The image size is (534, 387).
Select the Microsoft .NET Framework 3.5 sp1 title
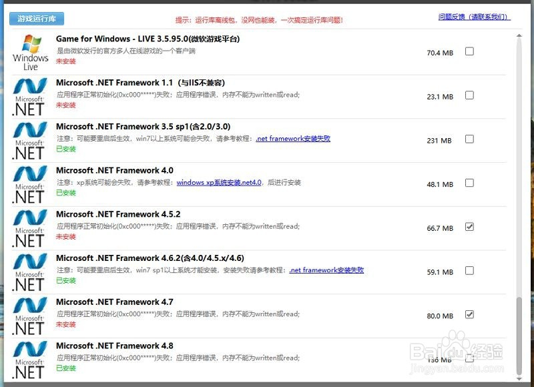click(x=144, y=127)
